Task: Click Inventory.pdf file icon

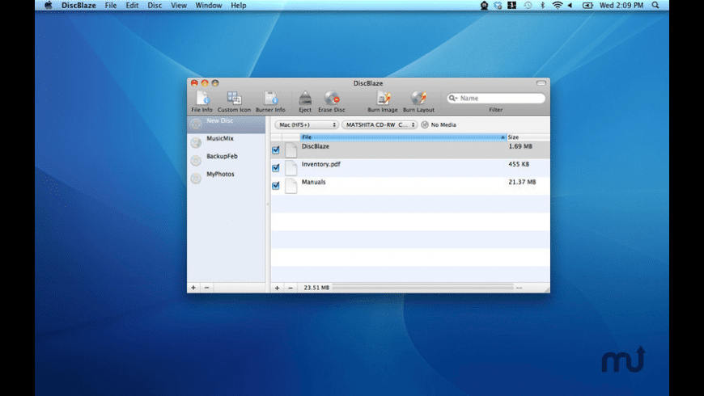Action: 291,168
